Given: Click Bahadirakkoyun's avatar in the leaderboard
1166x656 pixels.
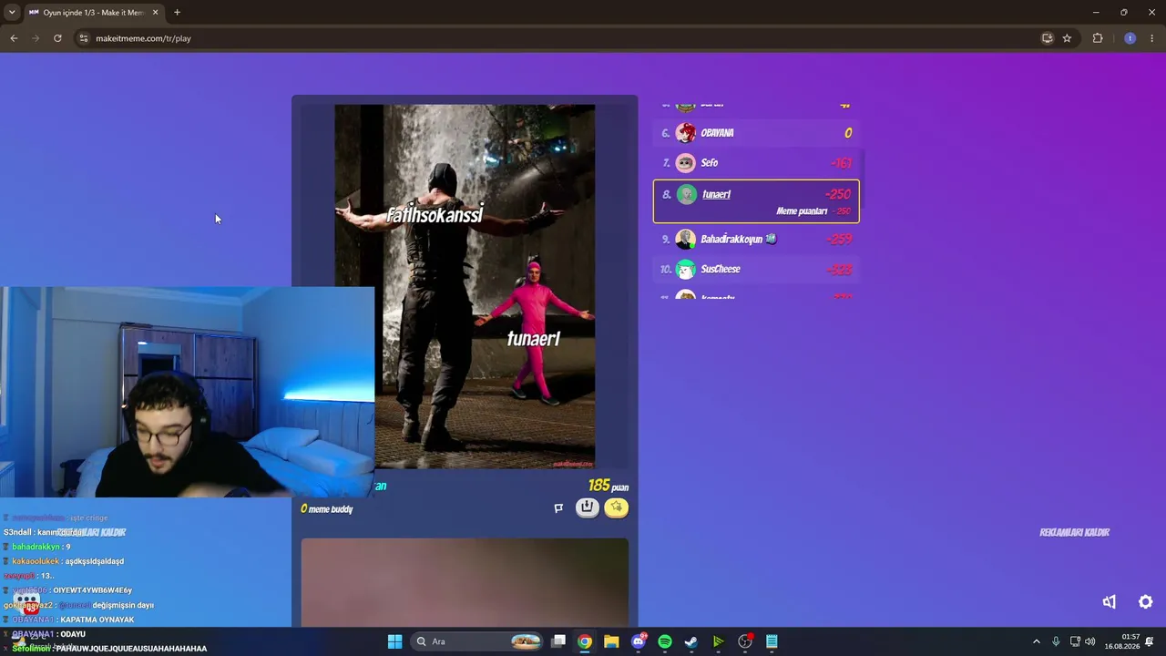Looking at the screenshot, I should 686,240.
